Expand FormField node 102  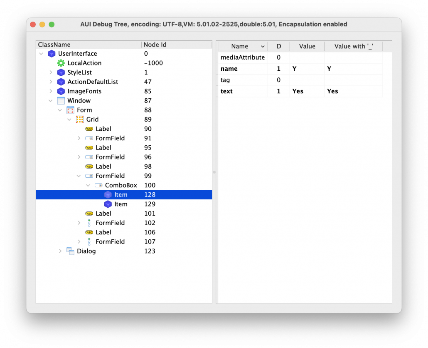click(x=79, y=223)
